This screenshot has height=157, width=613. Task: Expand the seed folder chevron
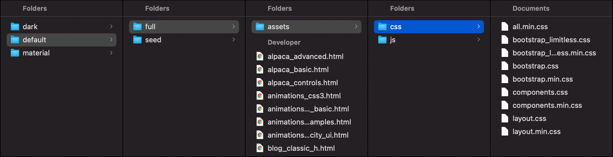coord(234,40)
